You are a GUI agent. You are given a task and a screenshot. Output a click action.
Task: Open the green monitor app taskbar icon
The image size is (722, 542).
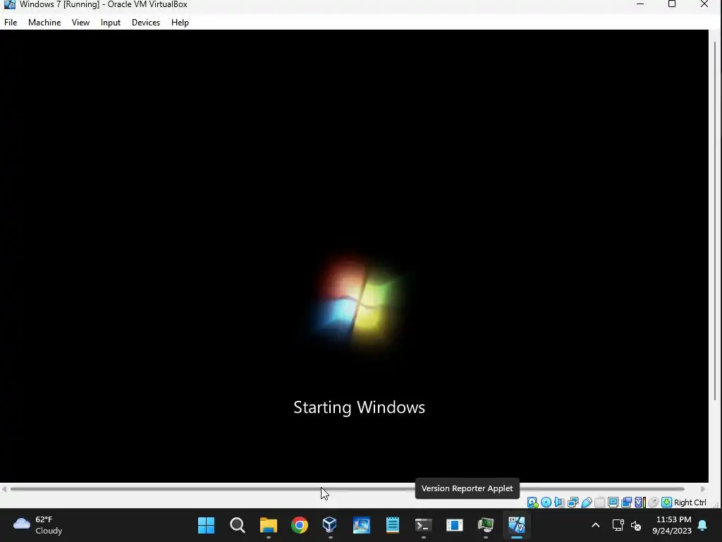click(485, 525)
